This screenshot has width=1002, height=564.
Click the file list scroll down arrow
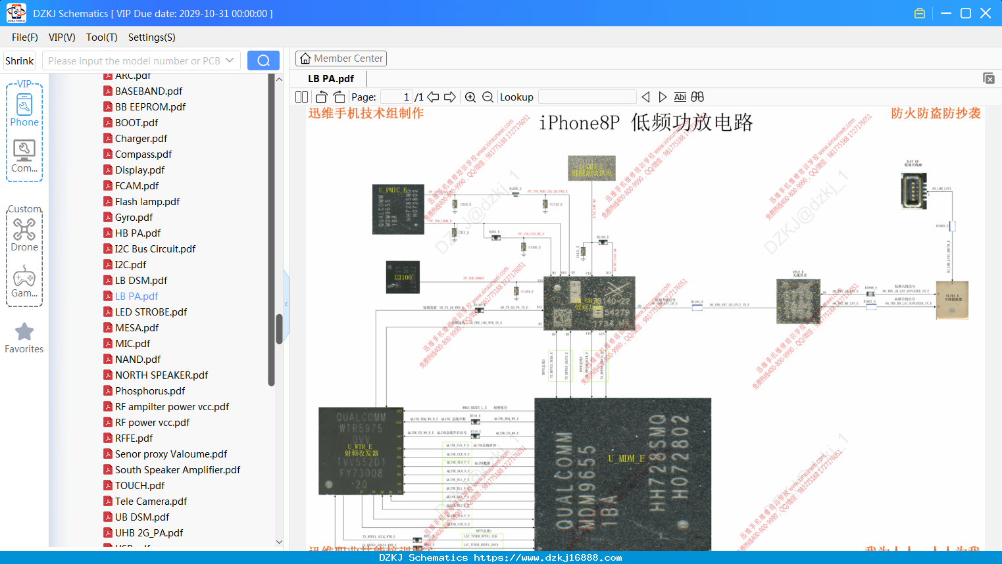[x=279, y=542]
